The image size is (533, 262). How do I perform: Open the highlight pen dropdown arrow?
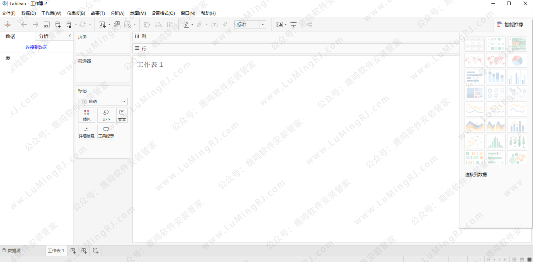(x=192, y=25)
